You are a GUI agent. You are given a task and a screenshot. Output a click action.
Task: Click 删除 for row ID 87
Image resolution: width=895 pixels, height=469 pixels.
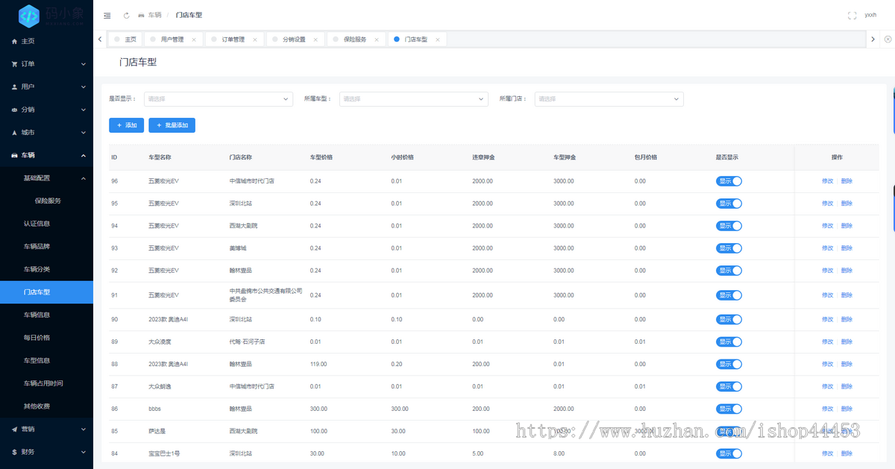847,386
